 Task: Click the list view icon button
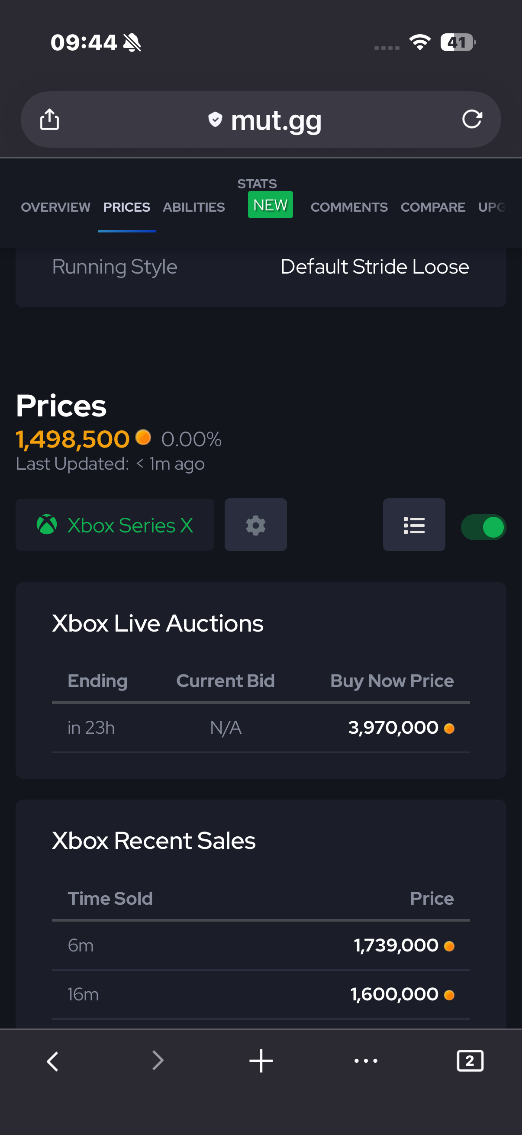coord(414,525)
